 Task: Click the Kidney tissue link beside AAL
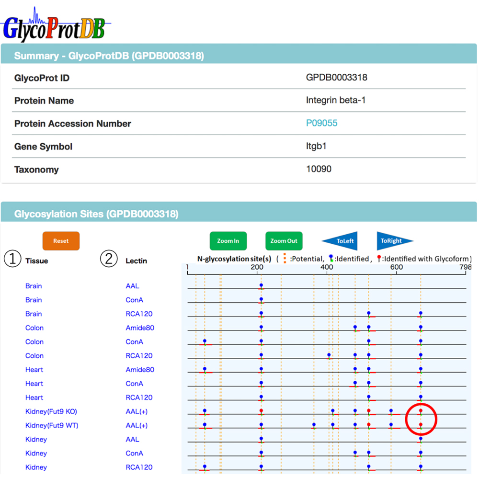pos(36,440)
